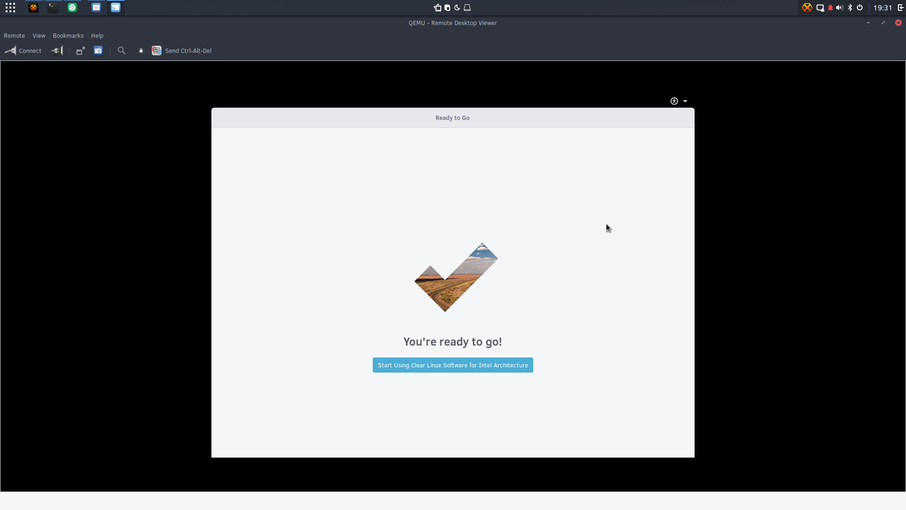The width and height of the screenshot is (906, 510).
Task: Open display tray icon
Action: tap(820, 8)
